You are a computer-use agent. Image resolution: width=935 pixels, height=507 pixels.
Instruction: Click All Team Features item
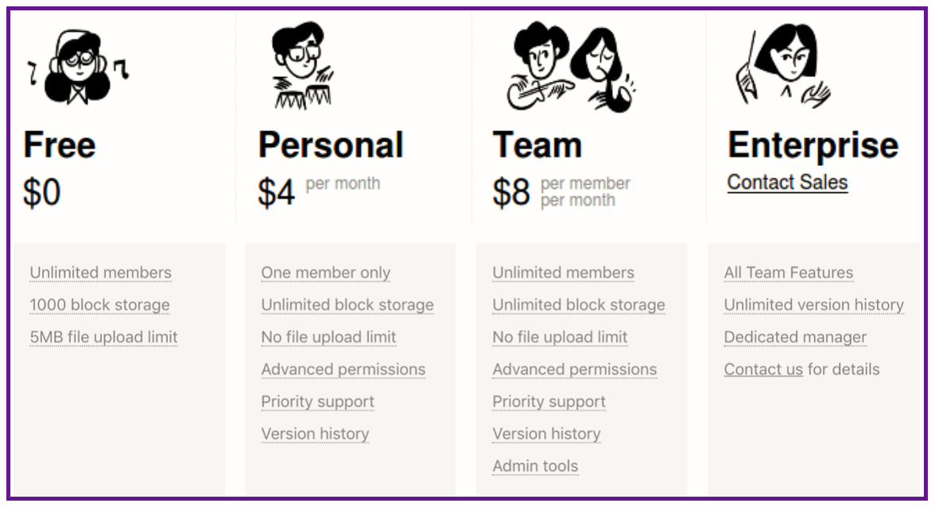(789, 273)
